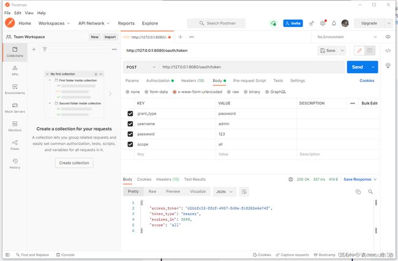398x261 pixels.
Task: Switch to the Pre-request Script tab
Action: pos(249,81)
